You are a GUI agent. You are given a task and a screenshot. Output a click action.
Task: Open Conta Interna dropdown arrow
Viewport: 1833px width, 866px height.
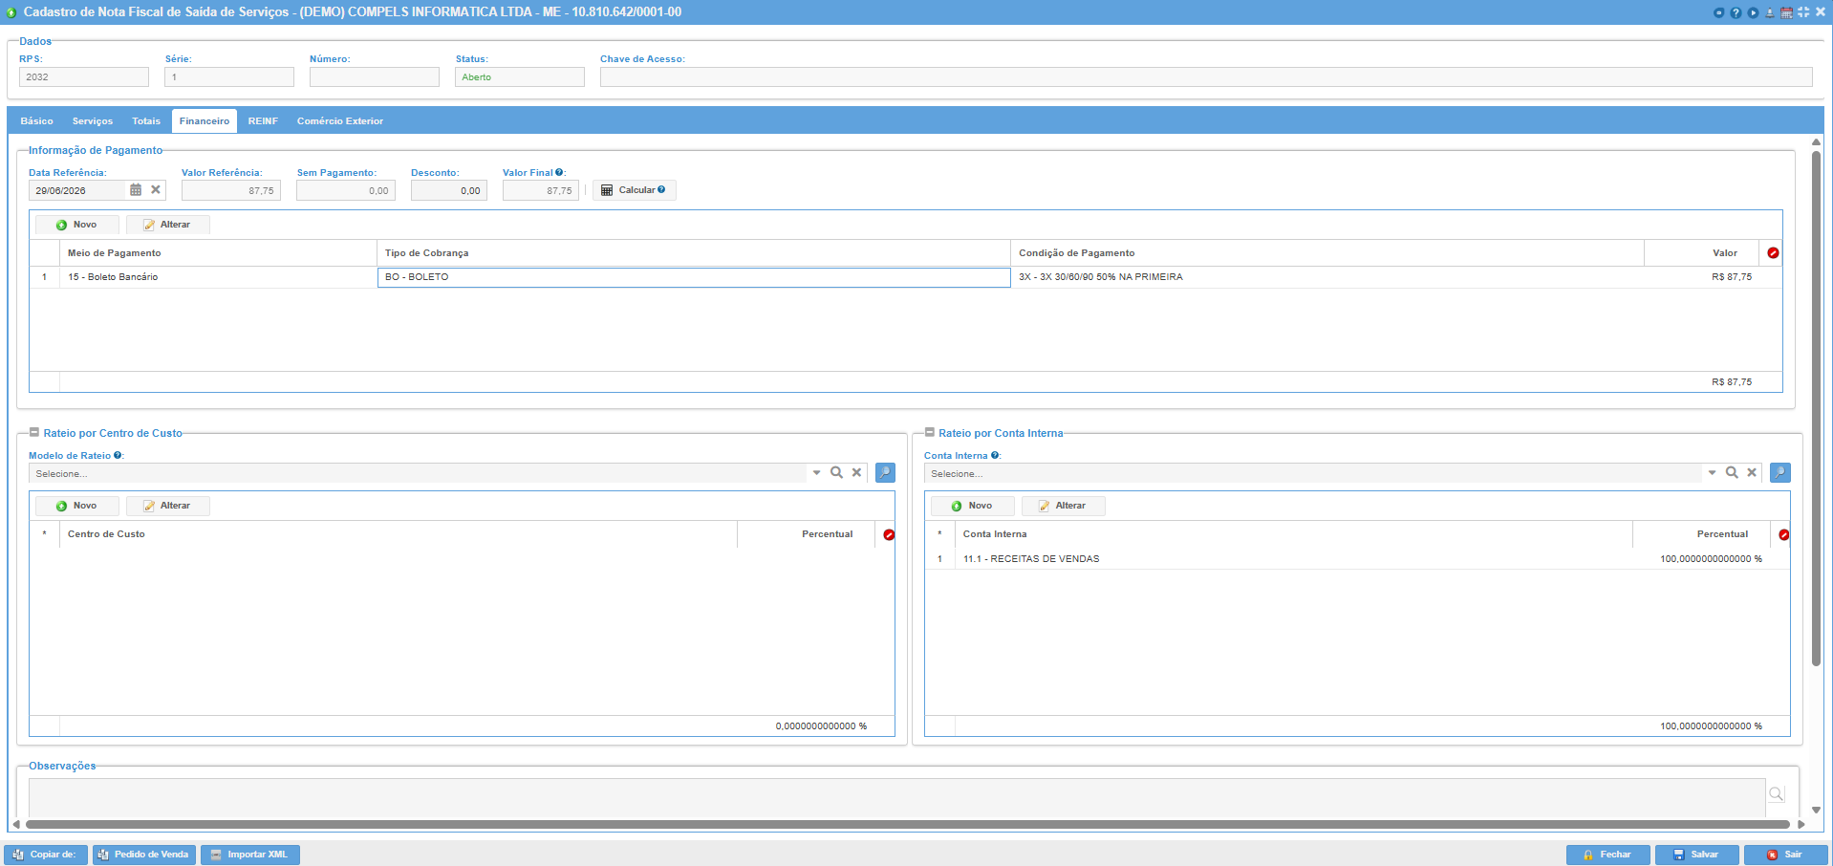point(1712,473)
